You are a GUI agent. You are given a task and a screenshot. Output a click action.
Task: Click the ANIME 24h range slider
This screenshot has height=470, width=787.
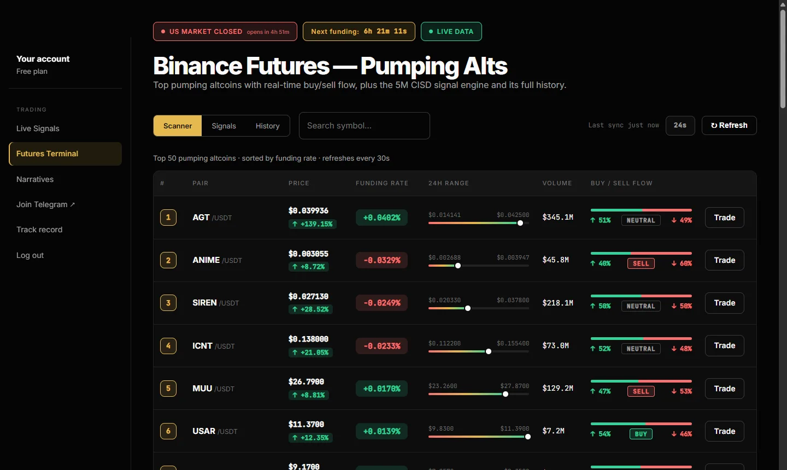click(x=479, y=266)
